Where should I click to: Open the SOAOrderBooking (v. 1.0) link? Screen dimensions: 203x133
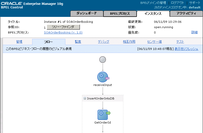(x=63, y=32)
